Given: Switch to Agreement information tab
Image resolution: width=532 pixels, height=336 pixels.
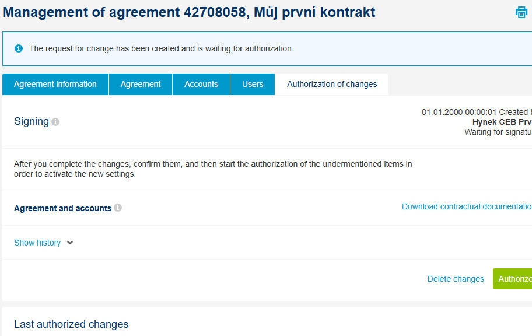Looking at the screenshot, I should point(55,84).
